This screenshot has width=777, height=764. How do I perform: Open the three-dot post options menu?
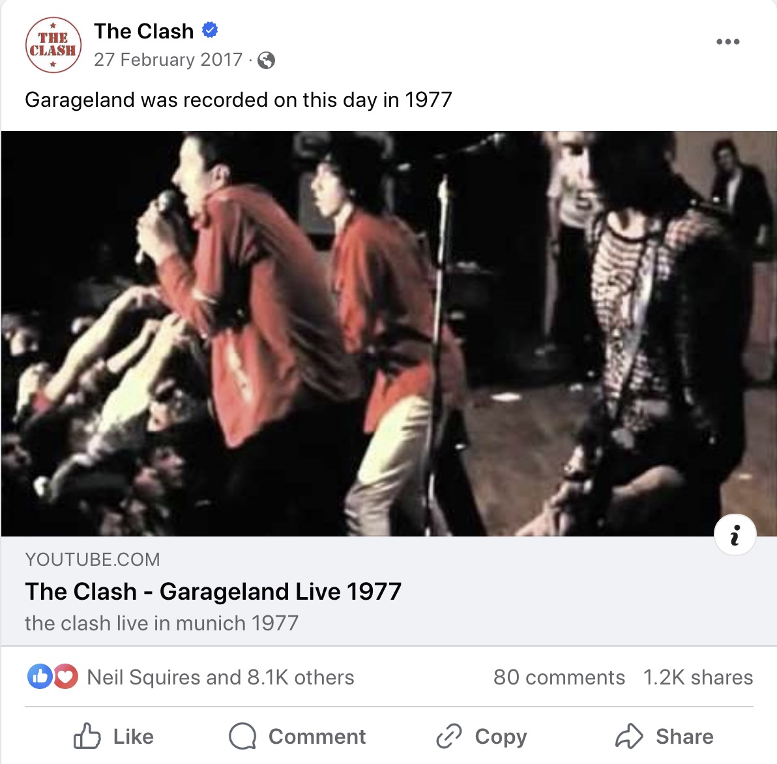(728, 42)
